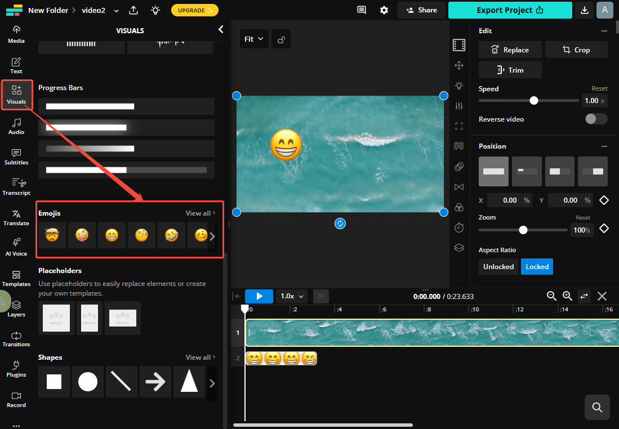Open the Plugins panel
Image resolution: width=619 pixels, height=429 pixels.
click(16, 369)
